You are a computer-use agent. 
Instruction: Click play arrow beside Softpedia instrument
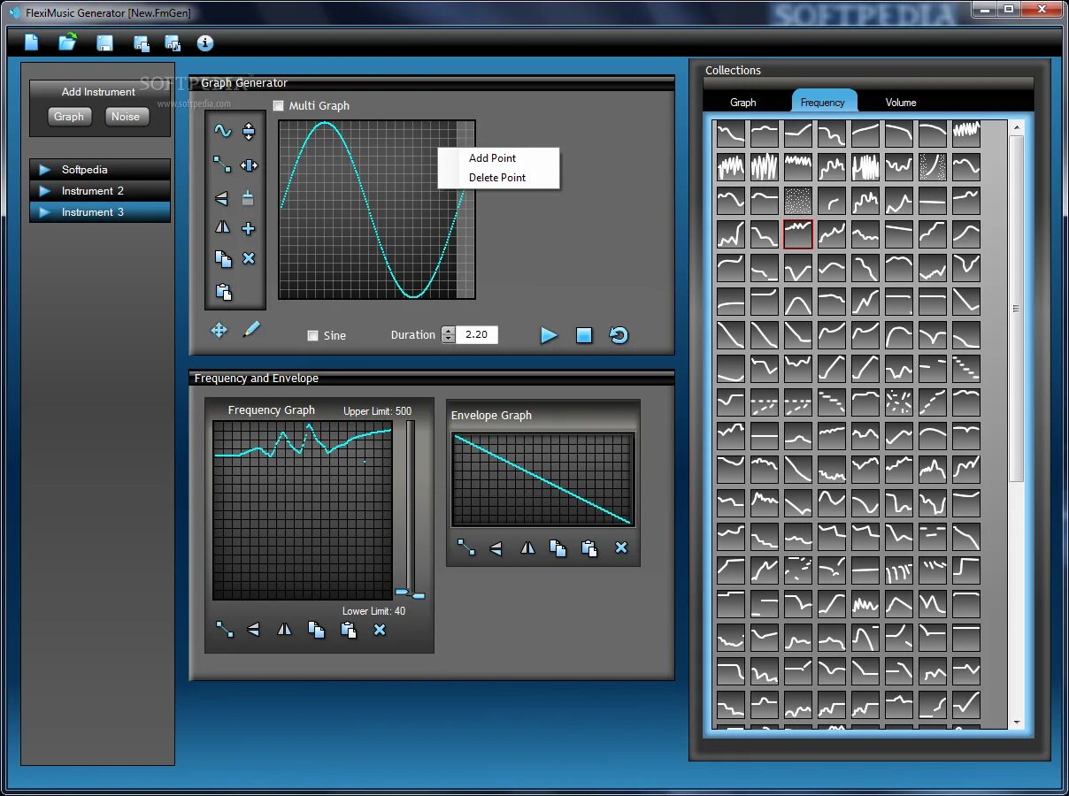(x=45, y=169)
